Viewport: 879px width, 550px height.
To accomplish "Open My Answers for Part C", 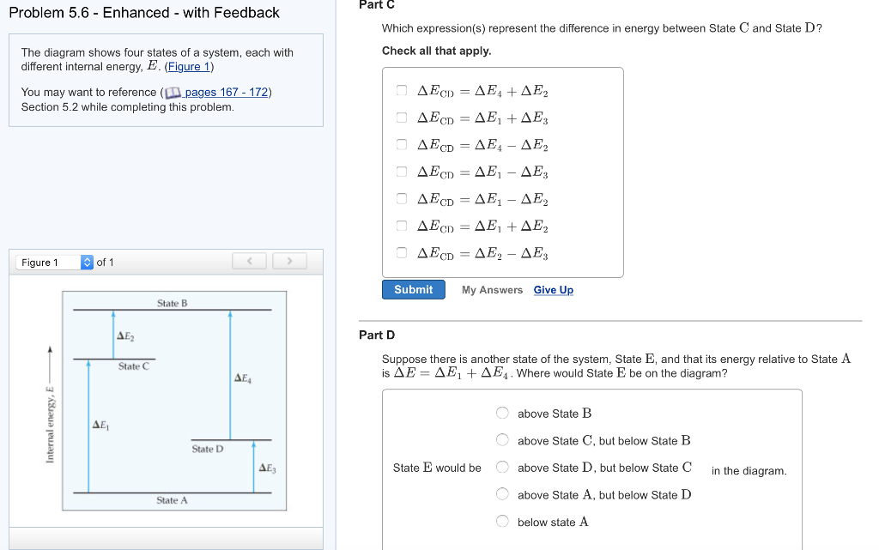I will 492,290.
